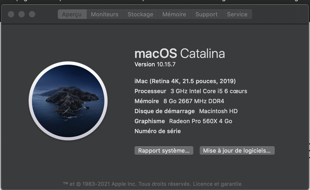Click the Rapport système... button
The height and width of the screenshot is (190, 310).
pos(164,151)
